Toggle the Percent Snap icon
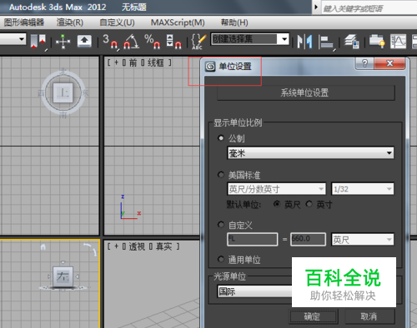The image size is (417, 328). pos(152,42)
